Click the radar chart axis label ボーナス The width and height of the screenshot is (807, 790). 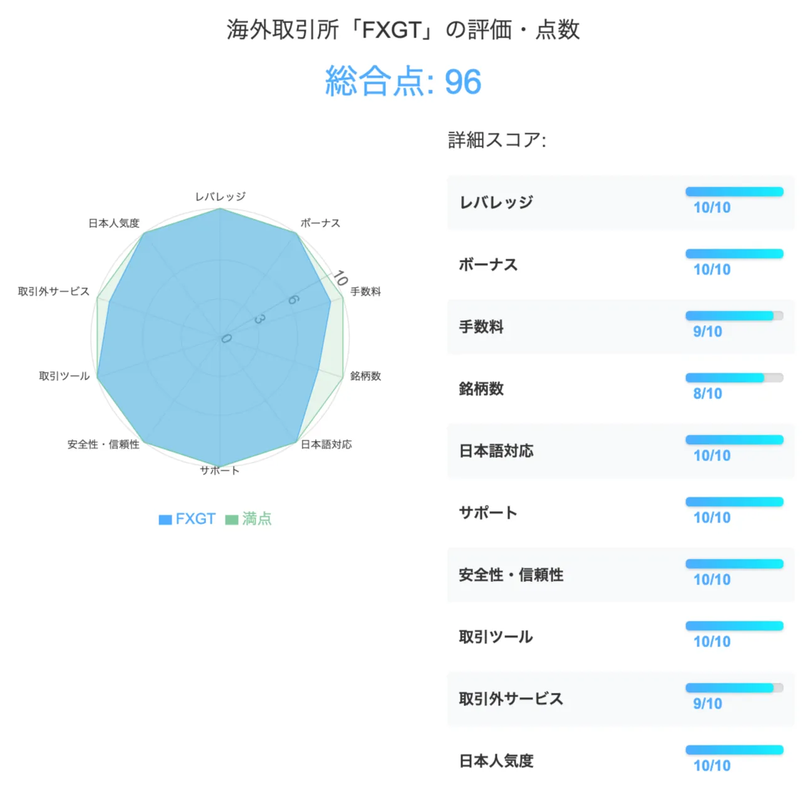pyautogui.click(x=320, y=223)
